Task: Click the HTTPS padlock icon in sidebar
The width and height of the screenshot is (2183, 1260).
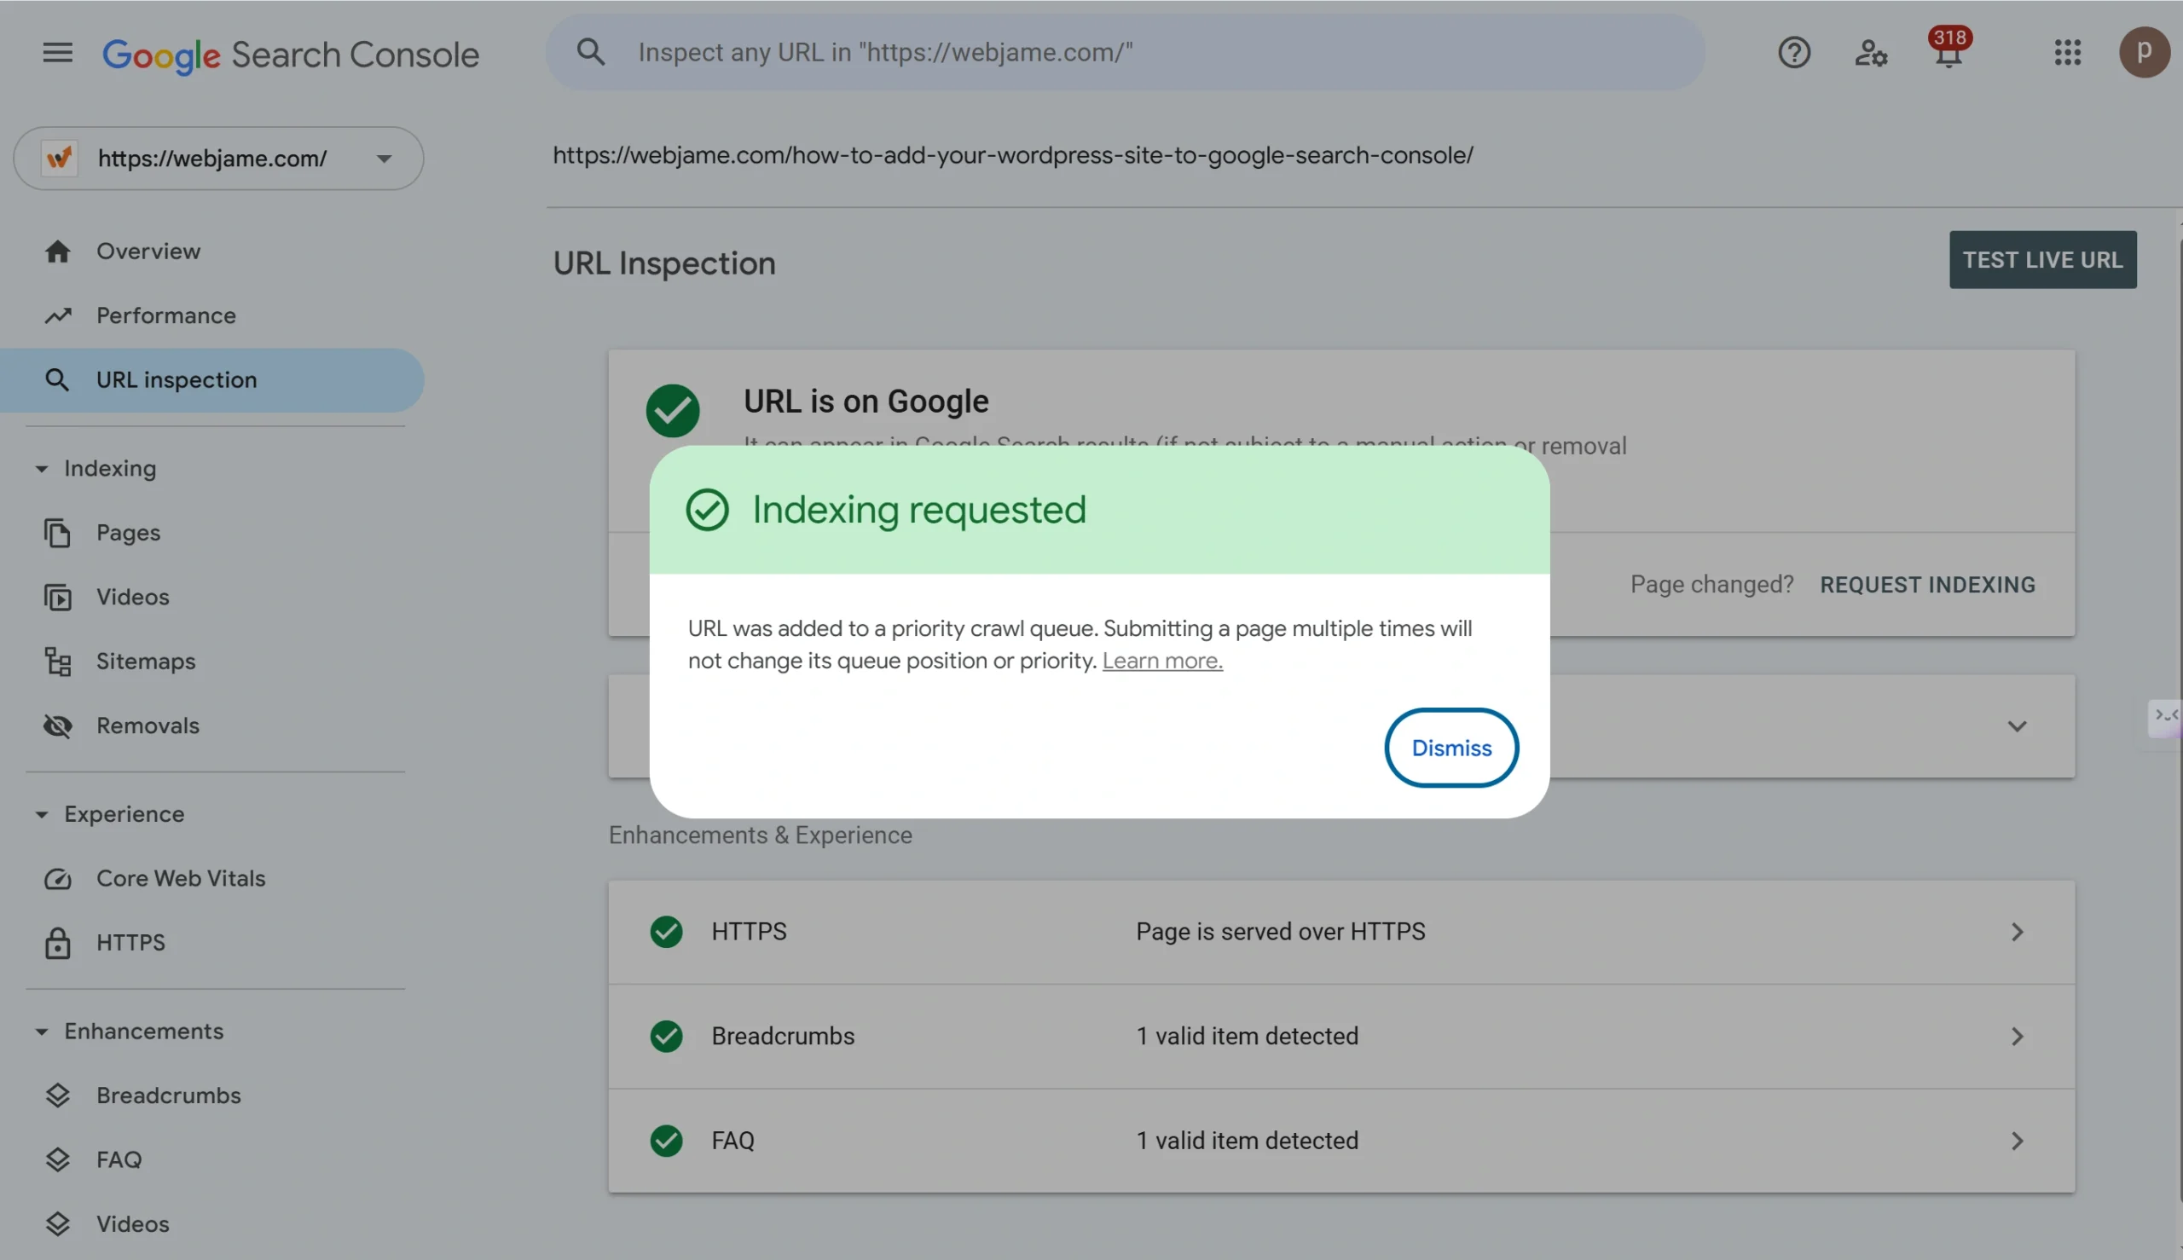Action: (57, 942)
